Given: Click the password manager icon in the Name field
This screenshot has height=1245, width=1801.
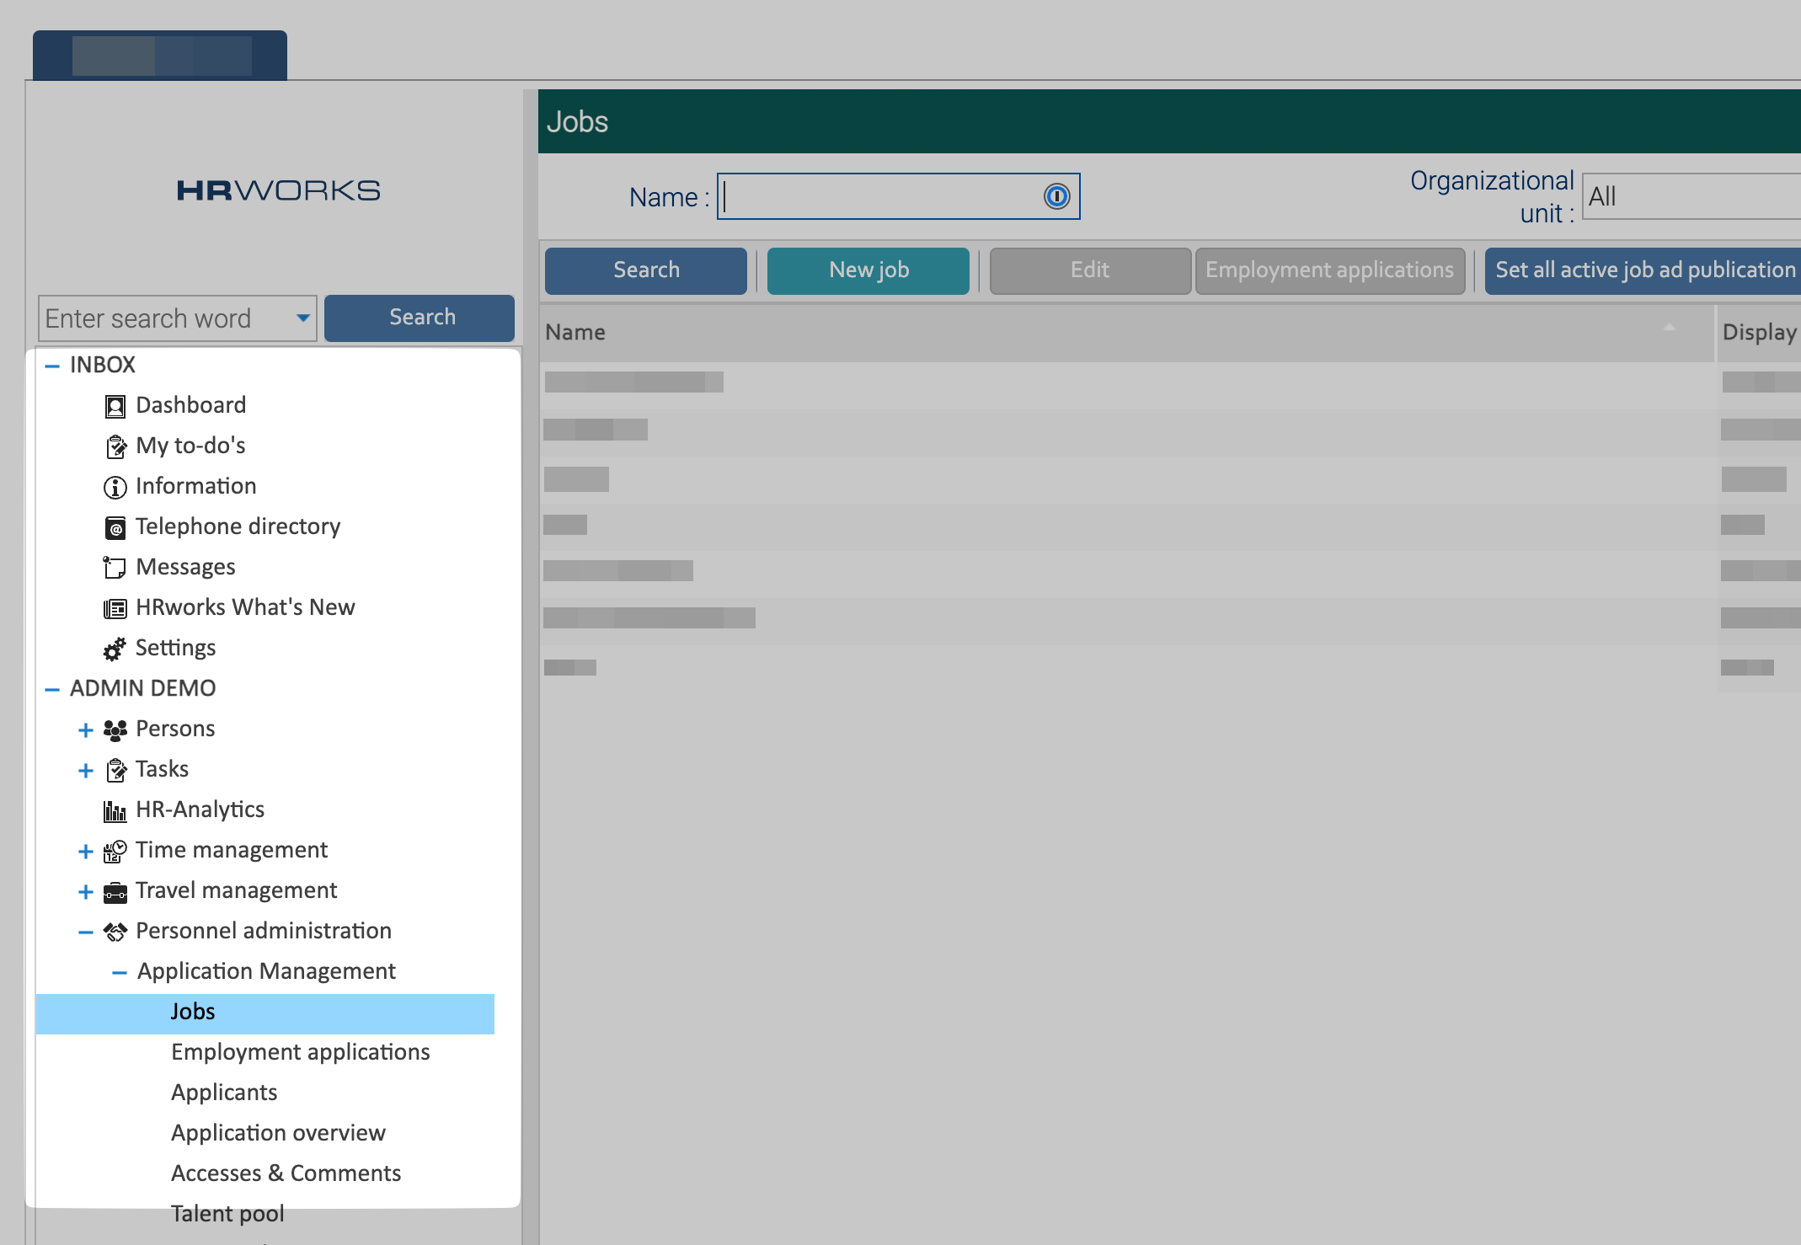Looking at the screenshot, I should click(x=1056, y=196).
